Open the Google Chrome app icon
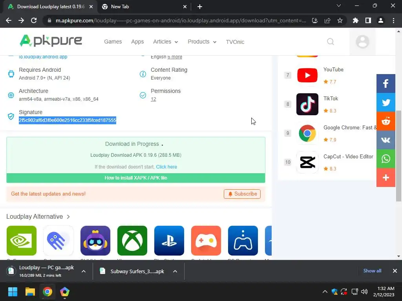The width and height of the screenshot is (402, 301). (307, 133)
